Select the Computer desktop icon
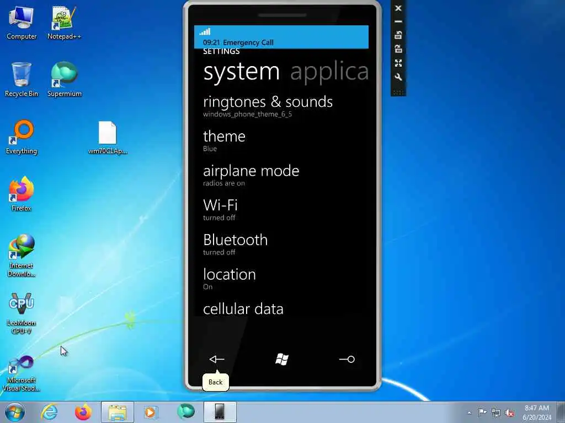The width and height of the screenshot is (565, 423). click(x=22, y=22)
